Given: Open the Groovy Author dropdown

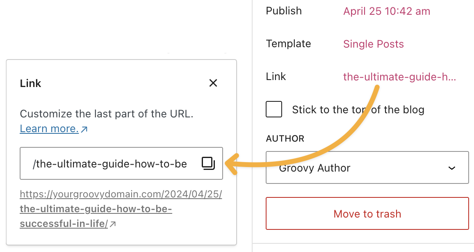Looking at the screenshot, I should (x=367, y=168).
